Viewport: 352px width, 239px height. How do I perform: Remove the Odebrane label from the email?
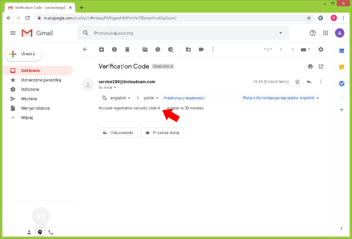(x=172, y=66)
